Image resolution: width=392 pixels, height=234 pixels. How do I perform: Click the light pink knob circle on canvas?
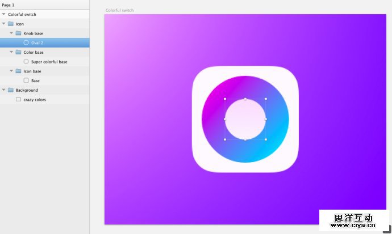(x=245, y=119)
